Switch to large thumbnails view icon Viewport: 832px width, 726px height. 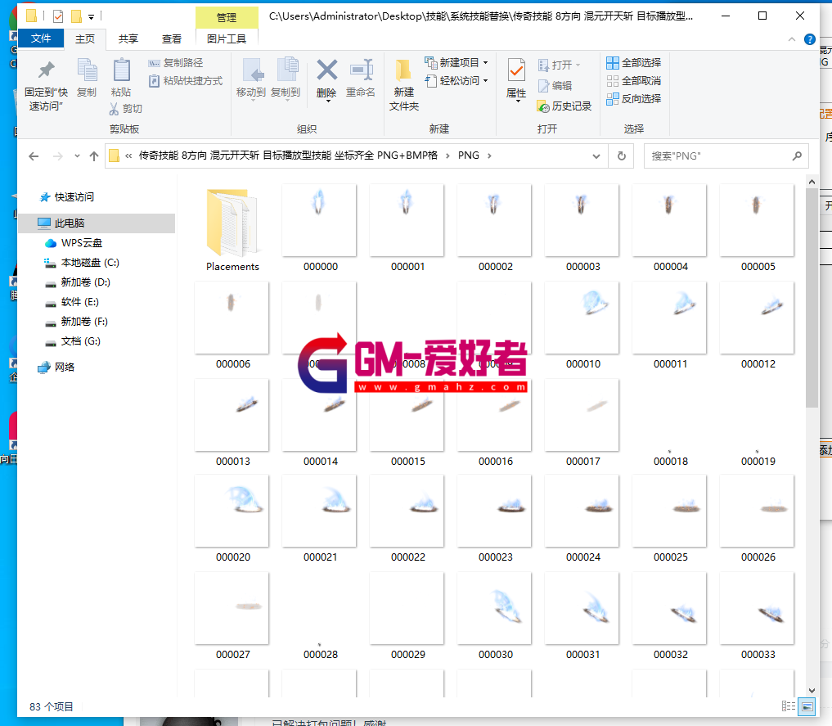pos(807,706)
